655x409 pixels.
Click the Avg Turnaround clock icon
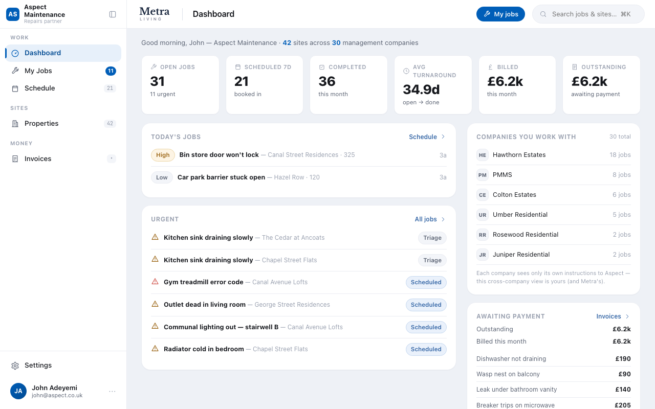[406, 71]
